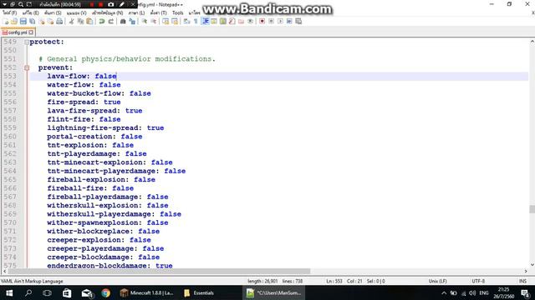Click the Close All documents icon
Image resolution: width=535 pixels, height=300 pixels.
click(50, 22)
